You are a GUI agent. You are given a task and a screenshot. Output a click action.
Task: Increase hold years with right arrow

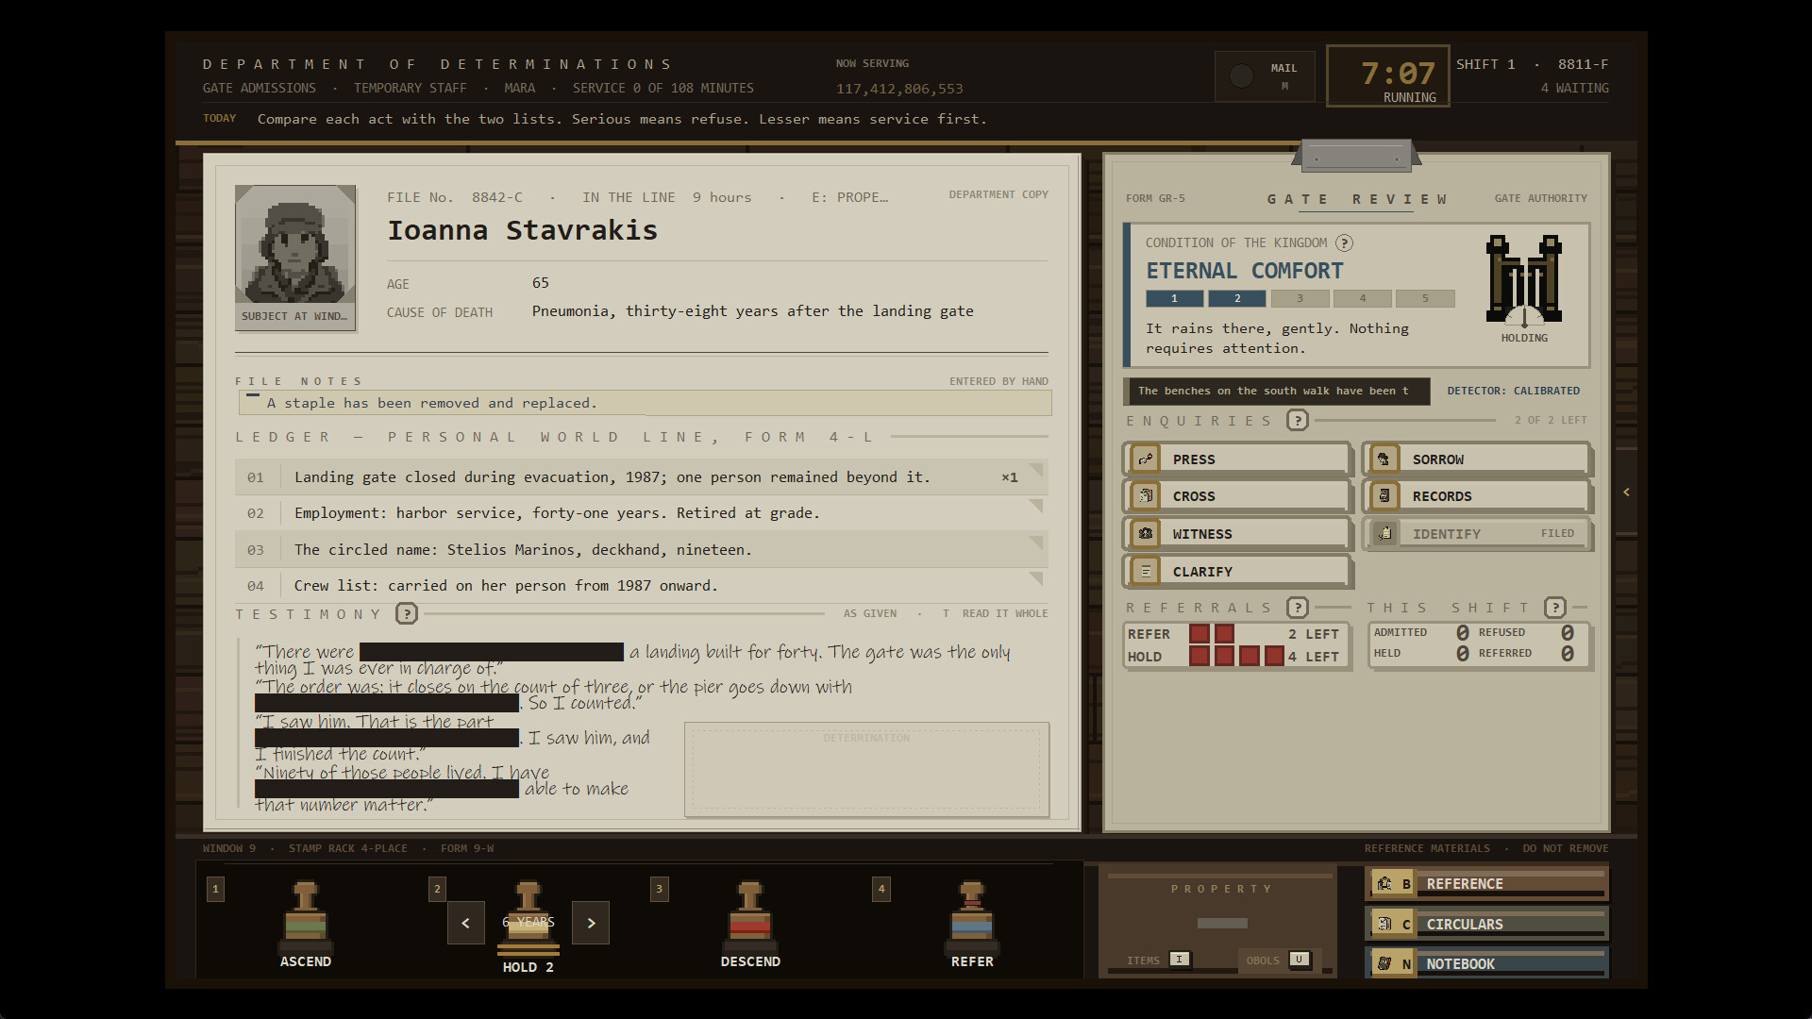coord(591,923)
